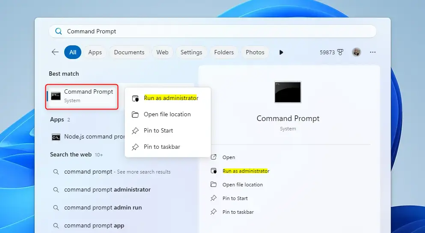Show more filters with the play arrow
Viewport: 425px width, 233px height.
click(281, 52)
